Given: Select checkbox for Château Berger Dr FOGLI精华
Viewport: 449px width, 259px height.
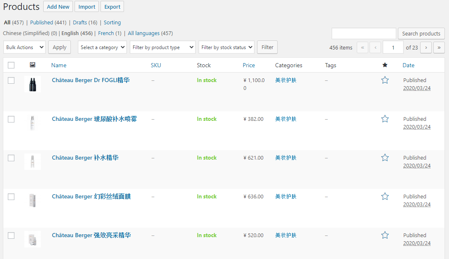Looking at the screenshot, I should click(x=11, y=80).
